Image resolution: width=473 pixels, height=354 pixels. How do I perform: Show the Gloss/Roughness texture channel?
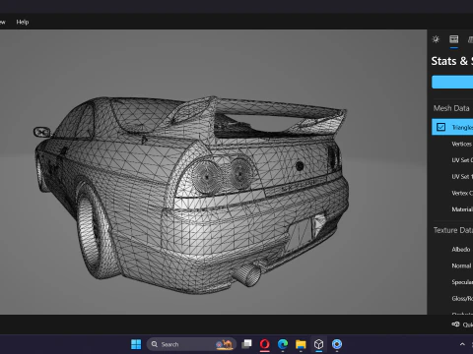tap(462, 298)
